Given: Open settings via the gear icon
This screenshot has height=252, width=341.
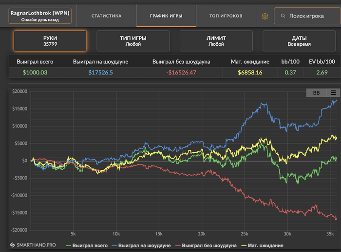Looking at the screenshot, I should coord(265,16).
